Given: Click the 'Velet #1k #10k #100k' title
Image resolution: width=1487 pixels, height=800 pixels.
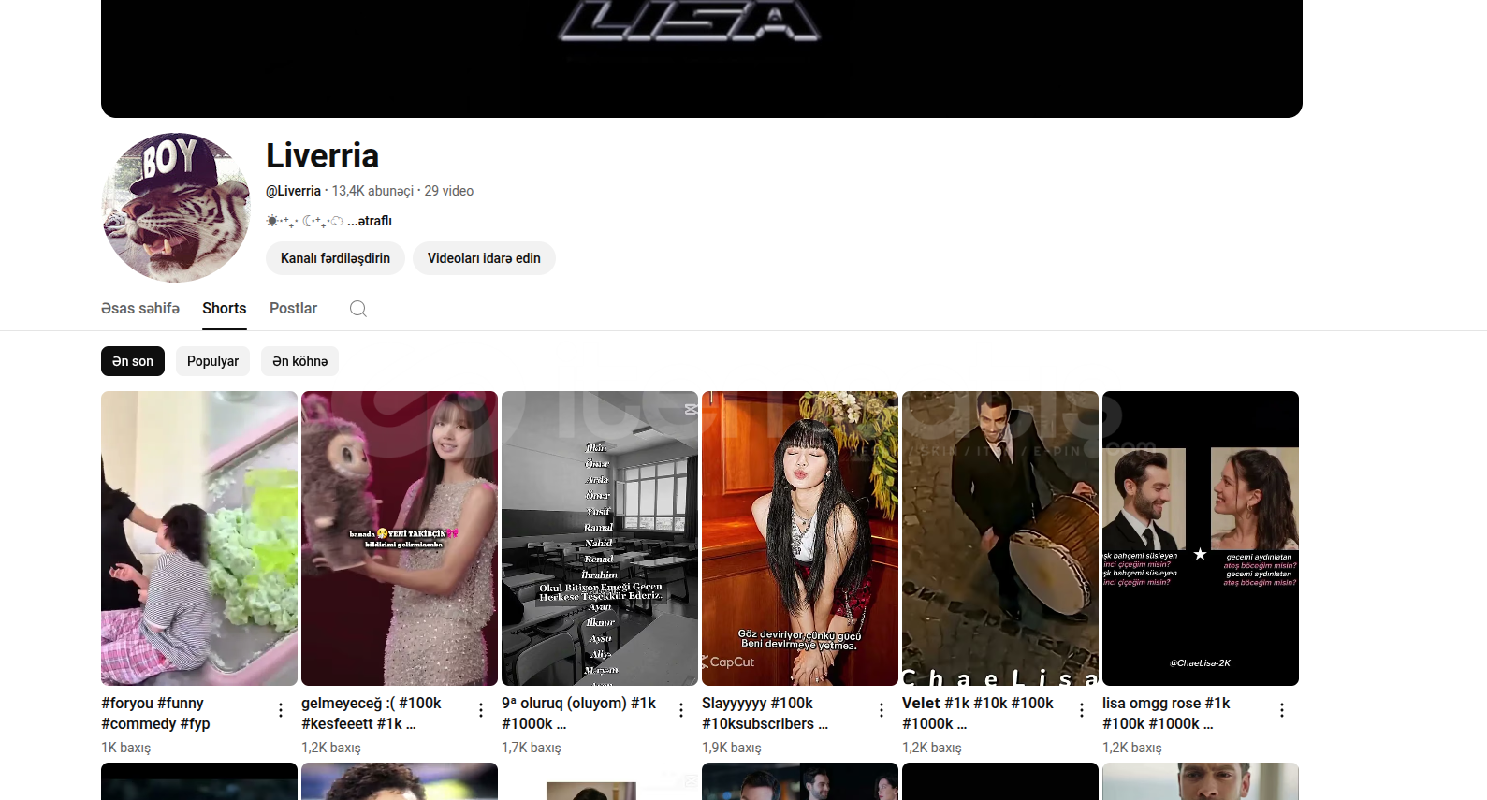Looking at the screenshot, I should coord(978,713).
